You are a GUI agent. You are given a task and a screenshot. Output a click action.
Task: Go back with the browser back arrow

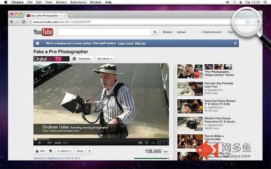11,22
